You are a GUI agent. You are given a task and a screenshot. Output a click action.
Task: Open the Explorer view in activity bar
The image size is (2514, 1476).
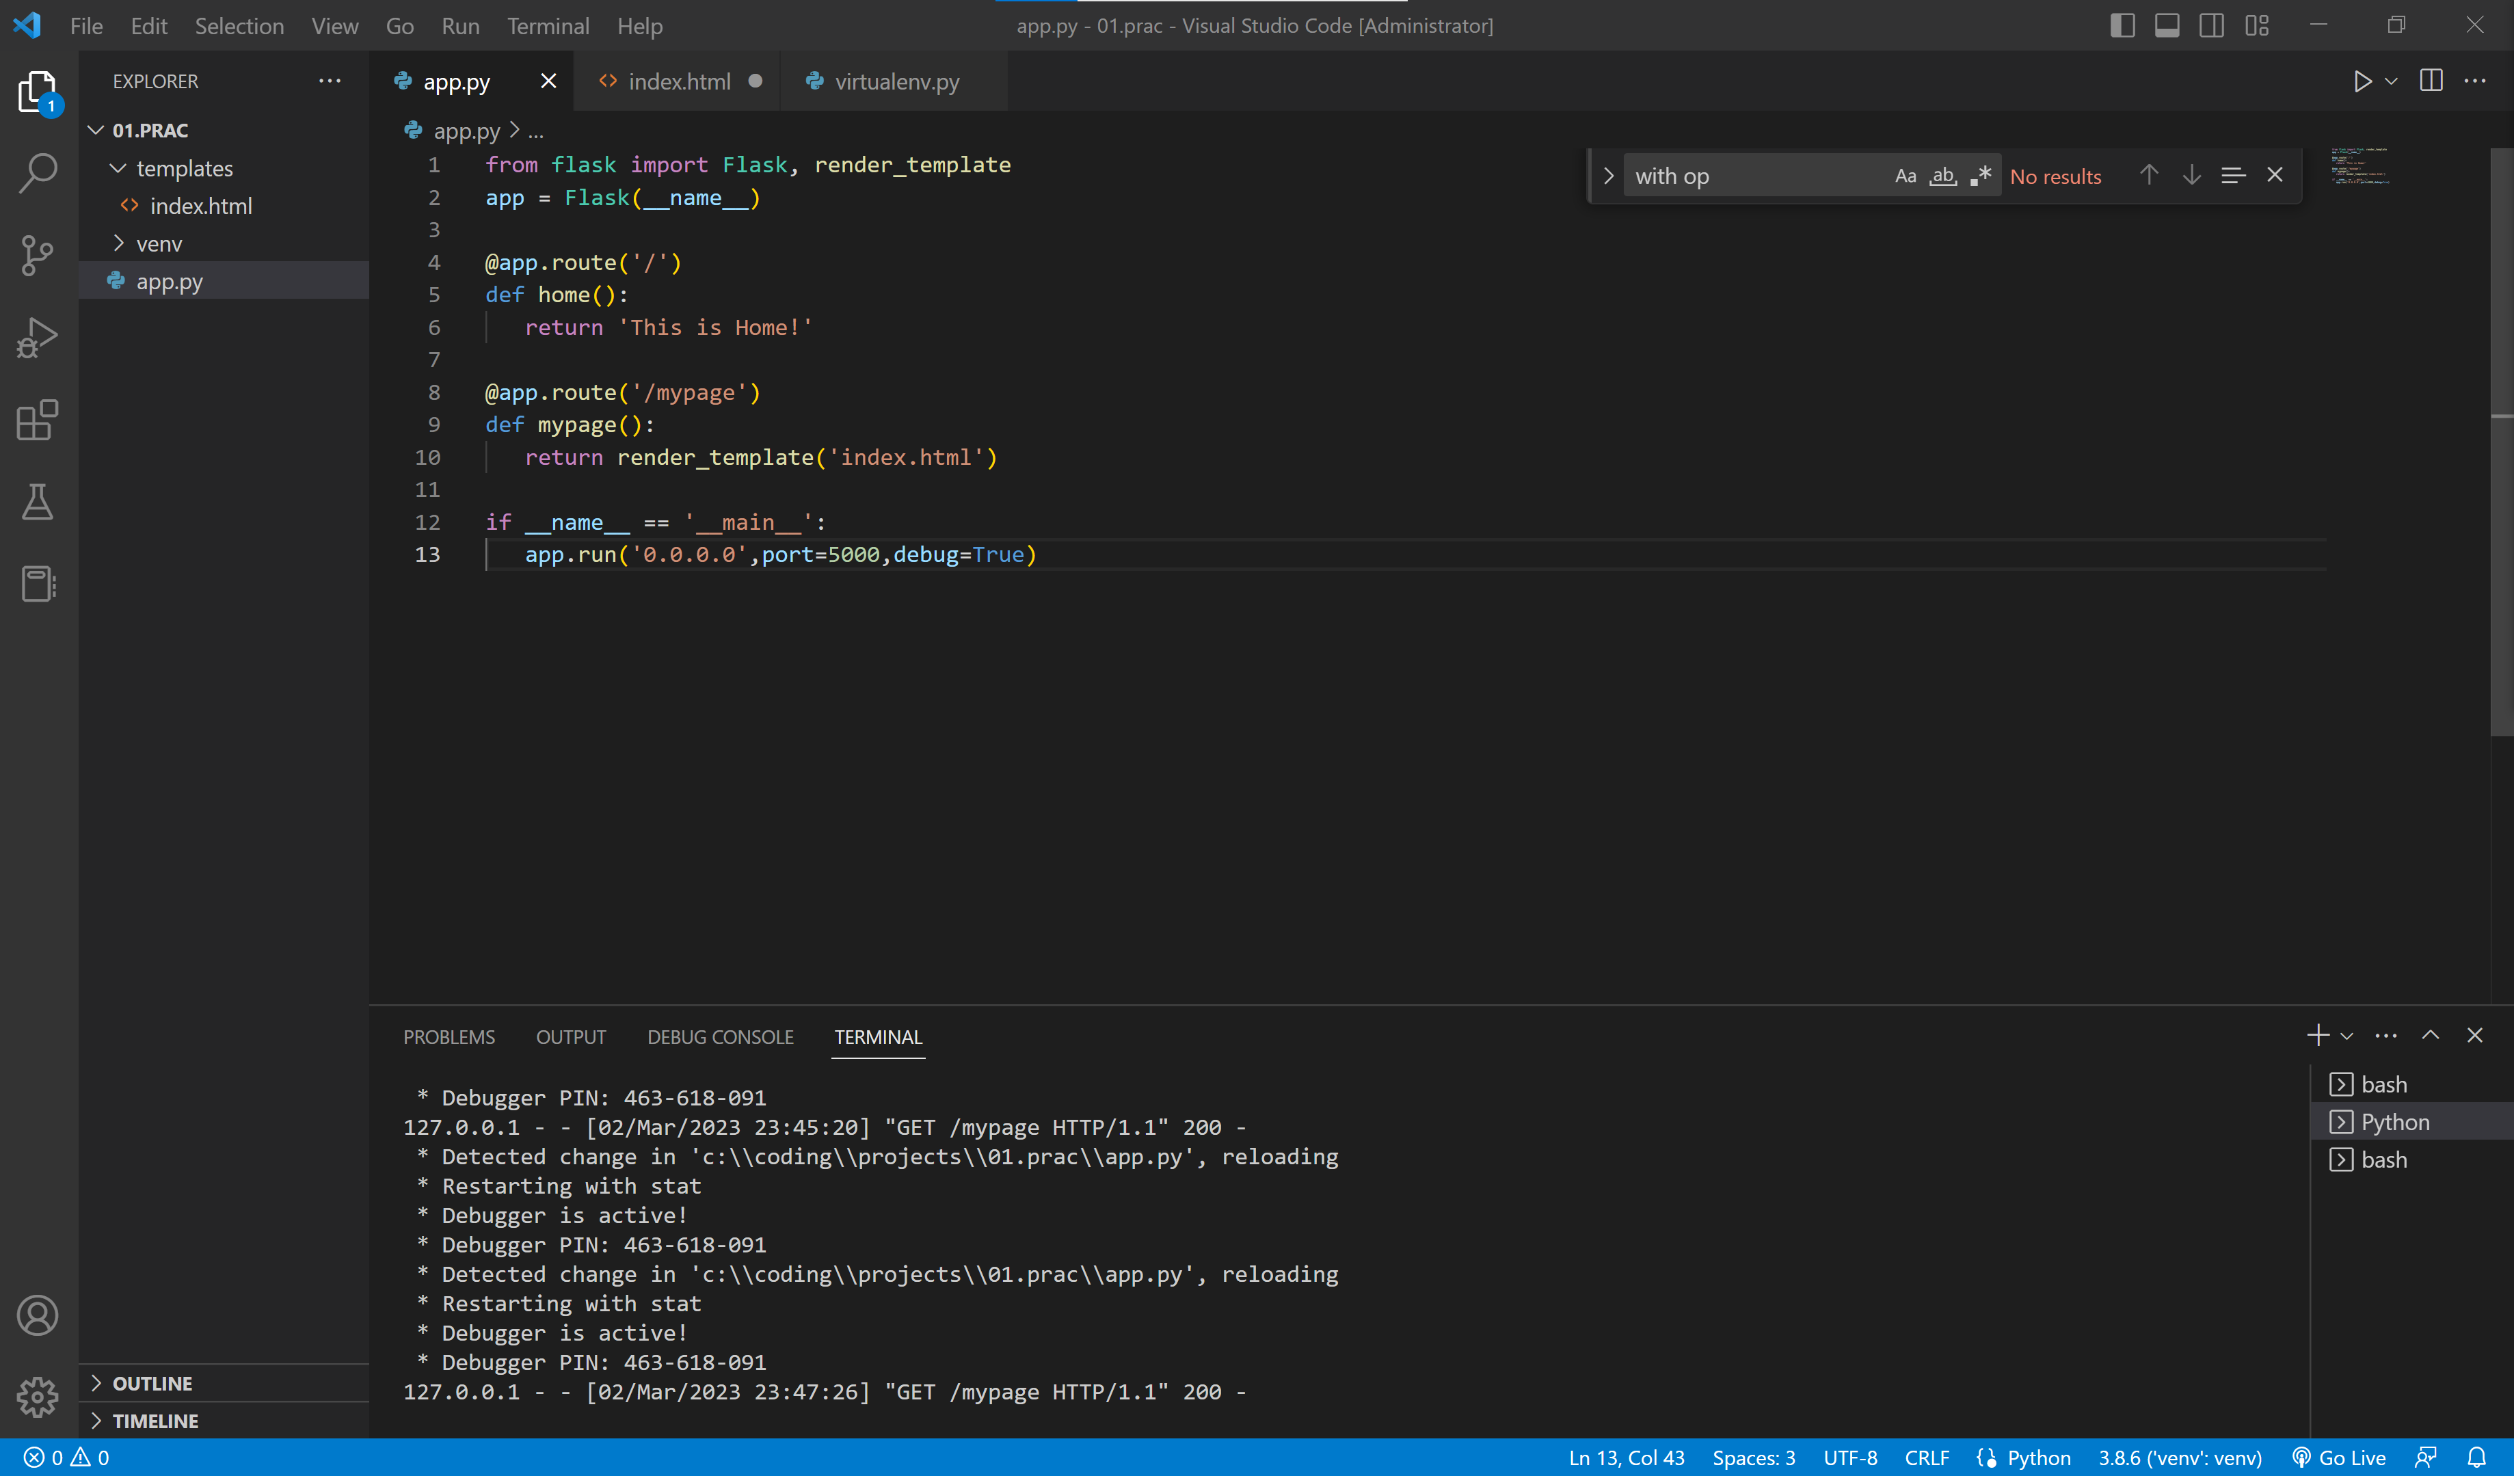[38, 92]
